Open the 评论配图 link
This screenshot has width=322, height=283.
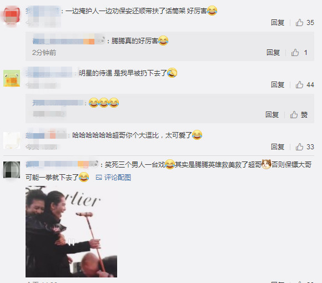pyautogui.click(x=118, y=178)
